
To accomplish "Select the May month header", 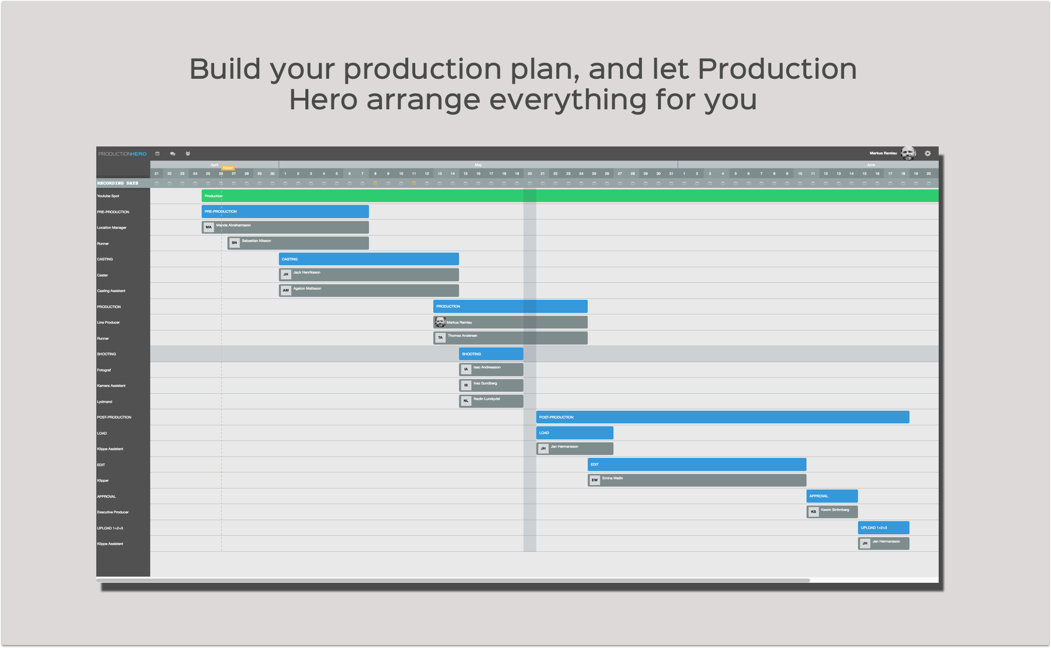I will click(x=478, y=165).
